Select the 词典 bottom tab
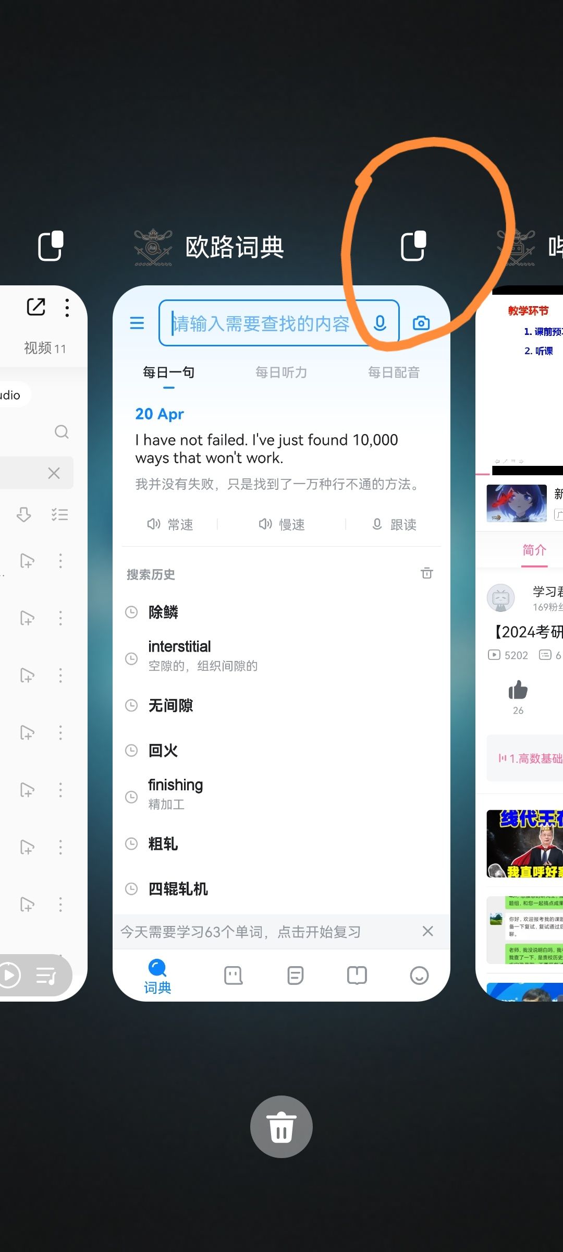This screenshot has width=563, height=1252. click(x=157, y=977)
